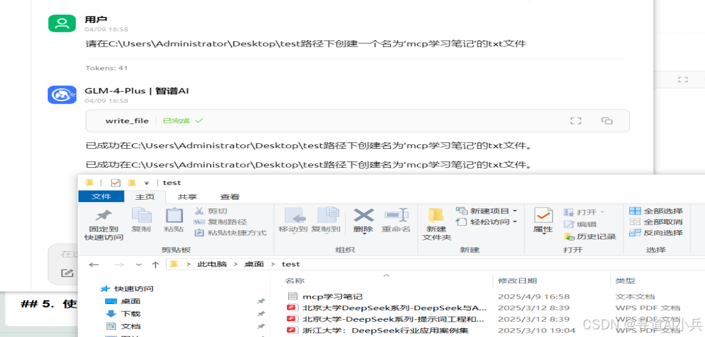Click the Forward navigation arrow

coord(119,265)
